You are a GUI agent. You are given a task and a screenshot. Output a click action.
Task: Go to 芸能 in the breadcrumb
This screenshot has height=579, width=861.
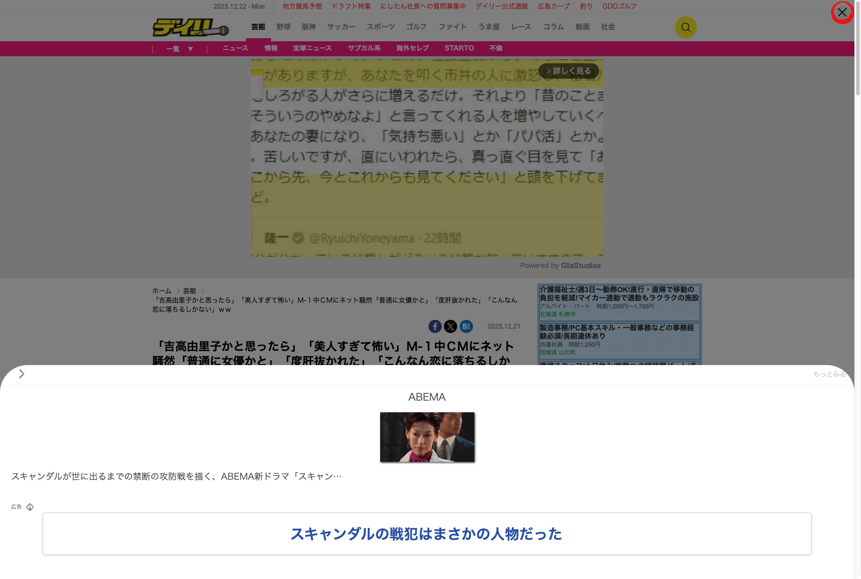(x=189, y=291)
